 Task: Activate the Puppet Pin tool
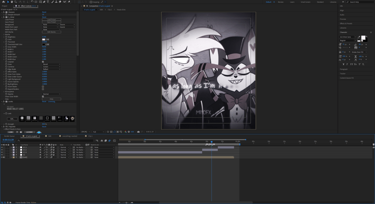tap(69, 2)
